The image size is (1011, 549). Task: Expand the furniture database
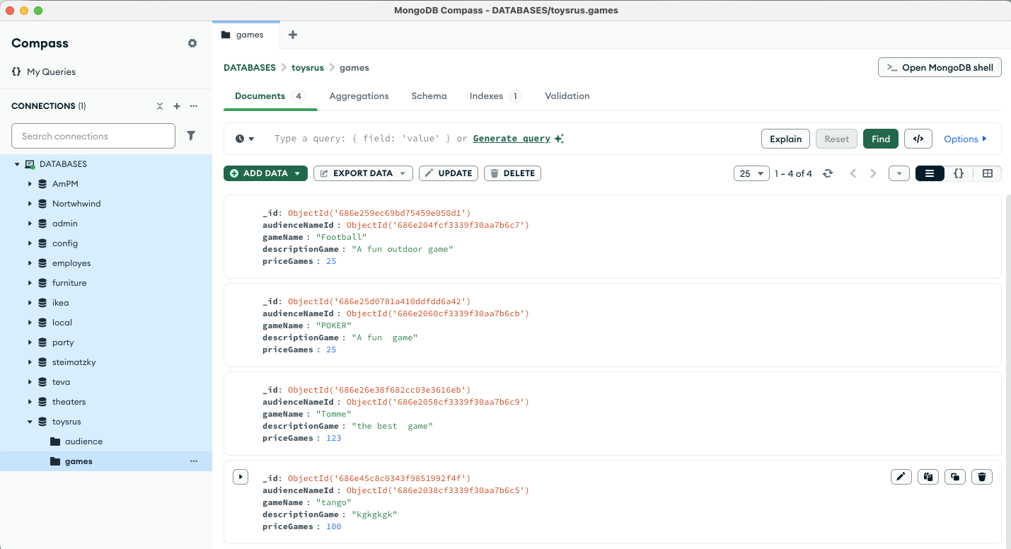(30, 283)
